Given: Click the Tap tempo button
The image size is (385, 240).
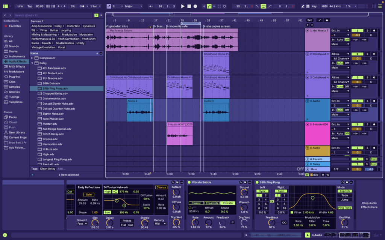Looking at the screenshot, I should (30, 6).
